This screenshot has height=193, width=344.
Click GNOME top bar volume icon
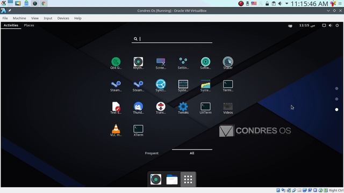[x=331, y=25]
